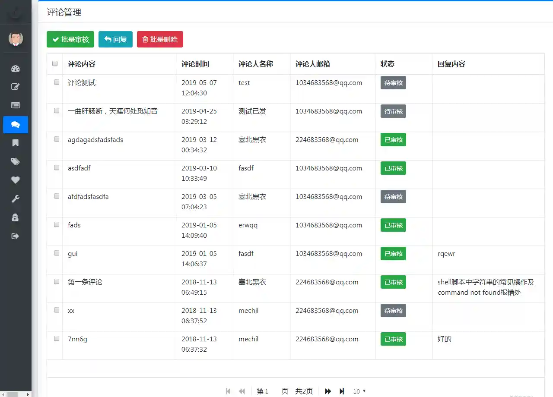Click the 批量删除 delete button
553x397 pixels.
point(160,39)
